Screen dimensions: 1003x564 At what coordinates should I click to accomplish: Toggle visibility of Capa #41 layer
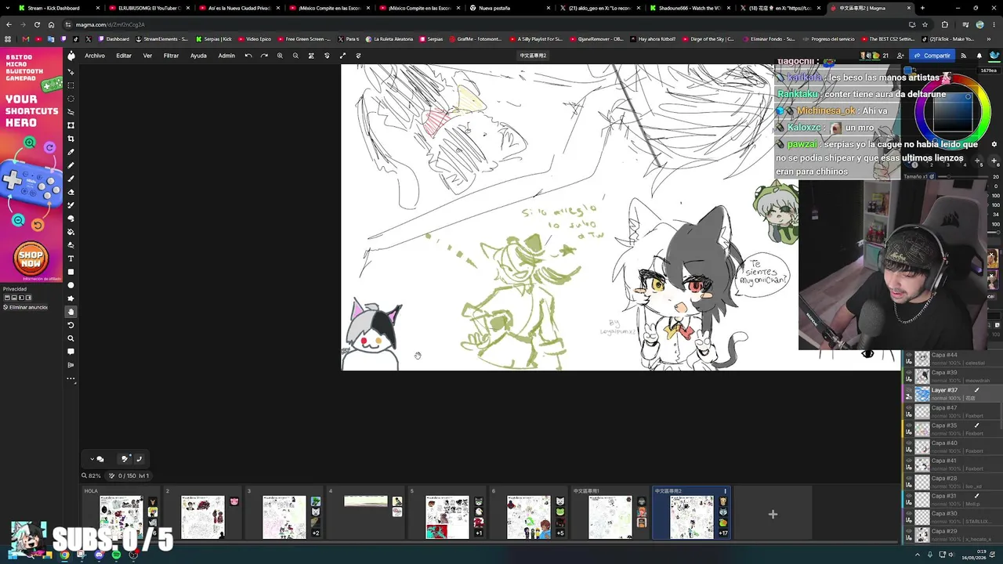pyautogui.click(x=909, y=461)
